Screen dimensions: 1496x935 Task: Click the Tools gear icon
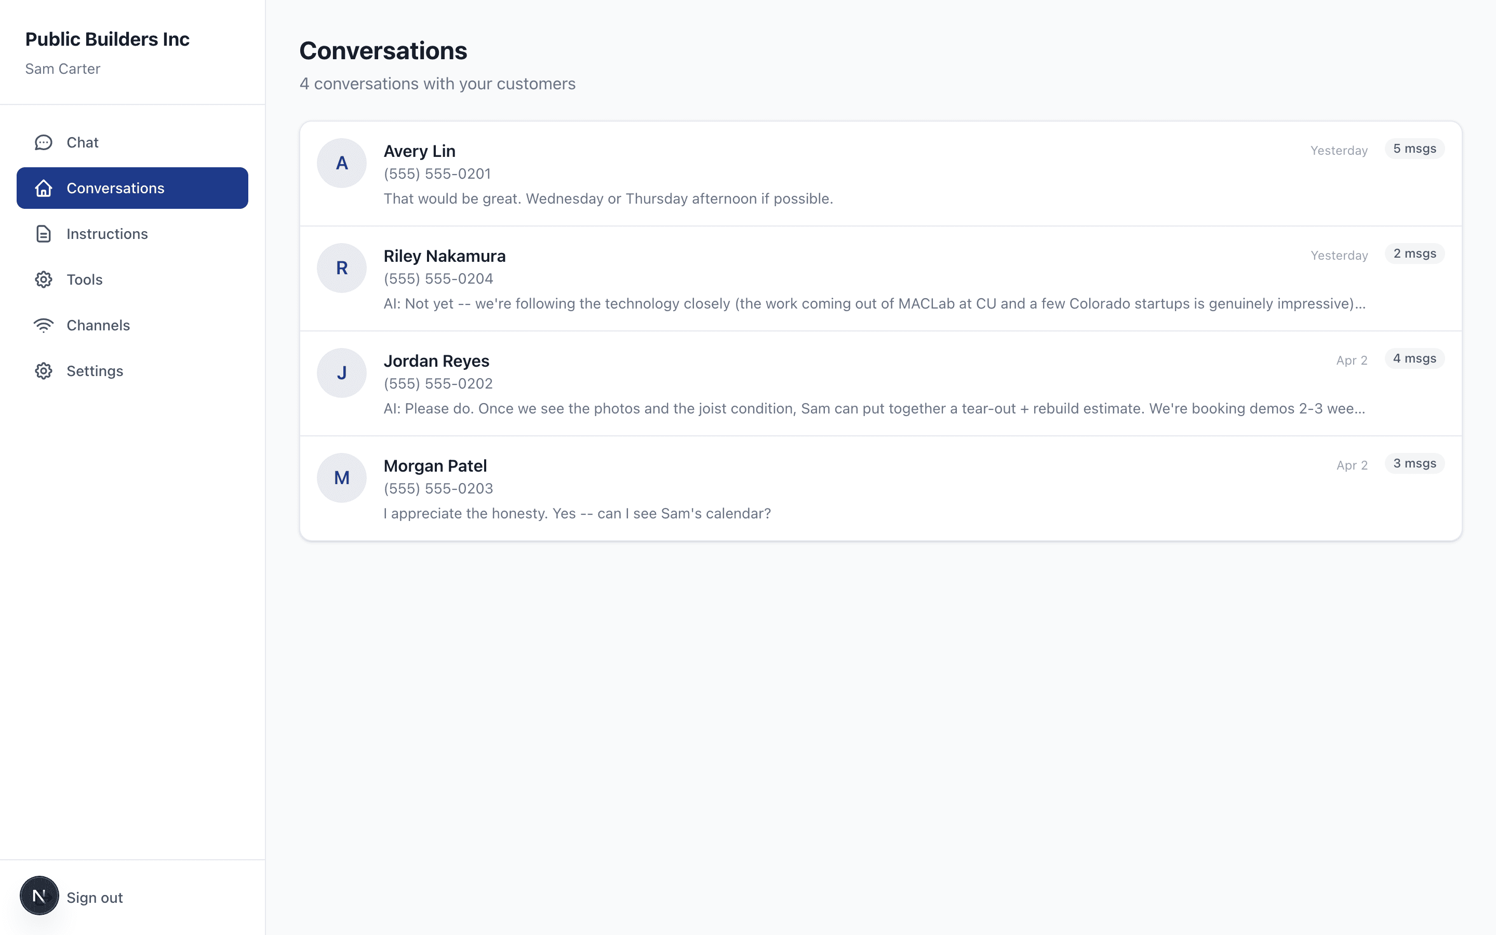click(43, 279)
